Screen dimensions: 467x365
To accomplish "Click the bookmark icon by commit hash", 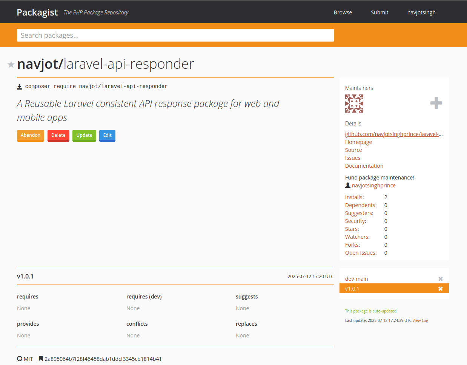I will pos(41,359).
